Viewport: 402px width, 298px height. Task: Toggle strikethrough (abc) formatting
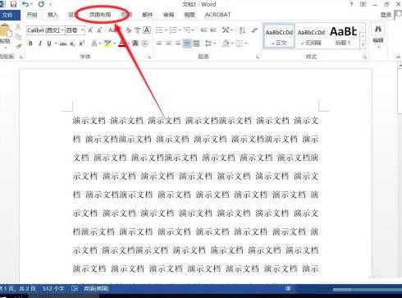tap(63, 44)
